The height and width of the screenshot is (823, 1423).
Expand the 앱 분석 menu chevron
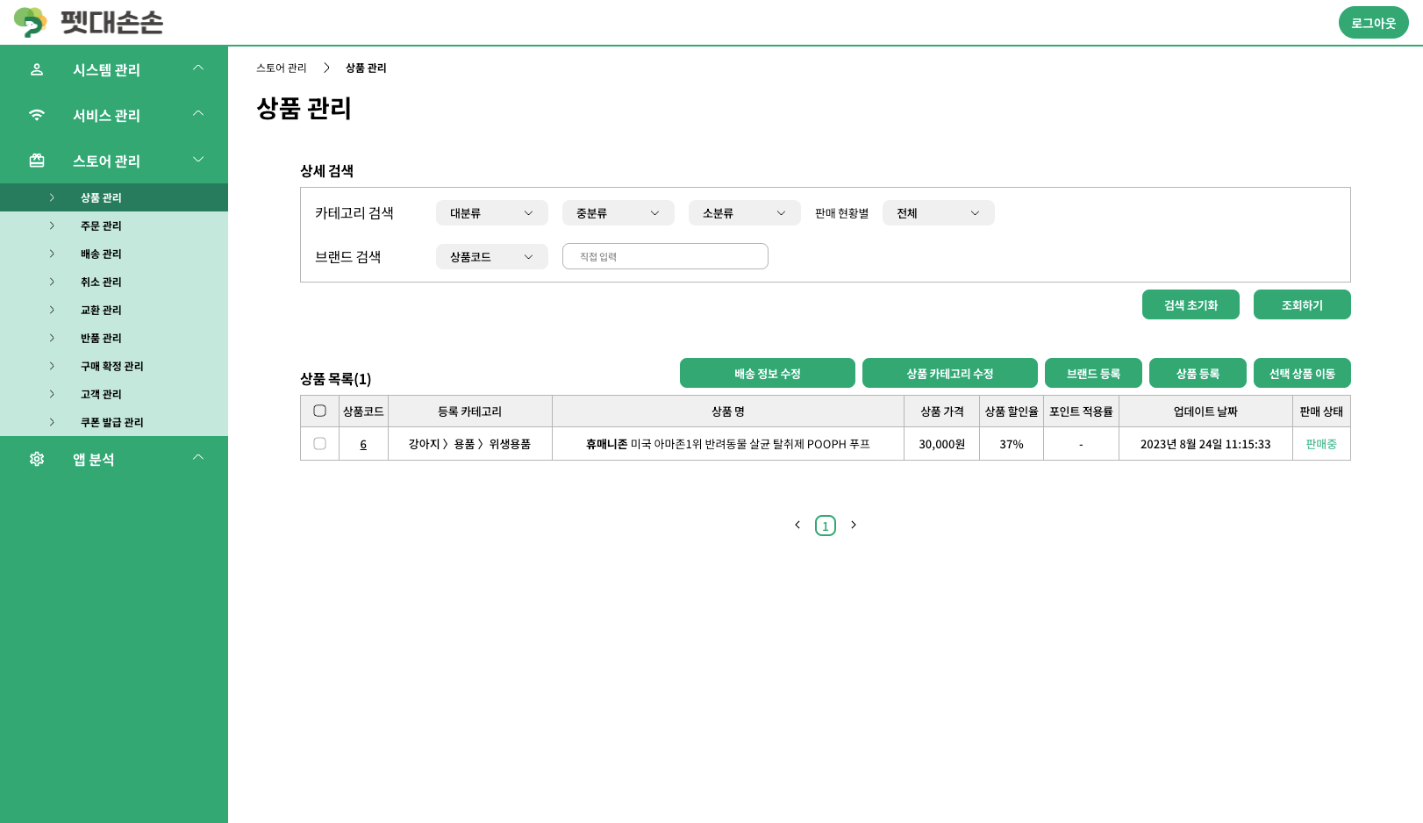[x=198, y=457]
